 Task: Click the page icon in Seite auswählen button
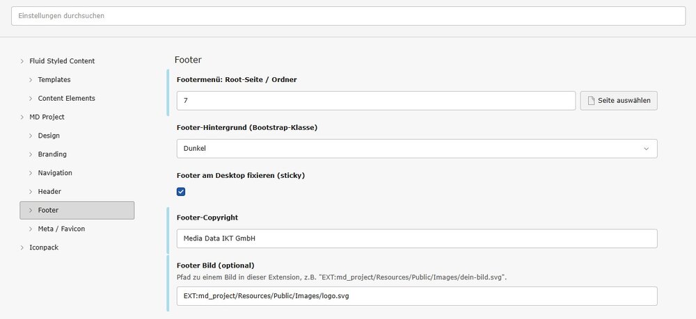point(592,101)
